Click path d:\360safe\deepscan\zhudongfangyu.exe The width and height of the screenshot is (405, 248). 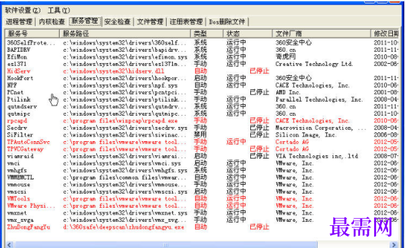tap(124, 227)
